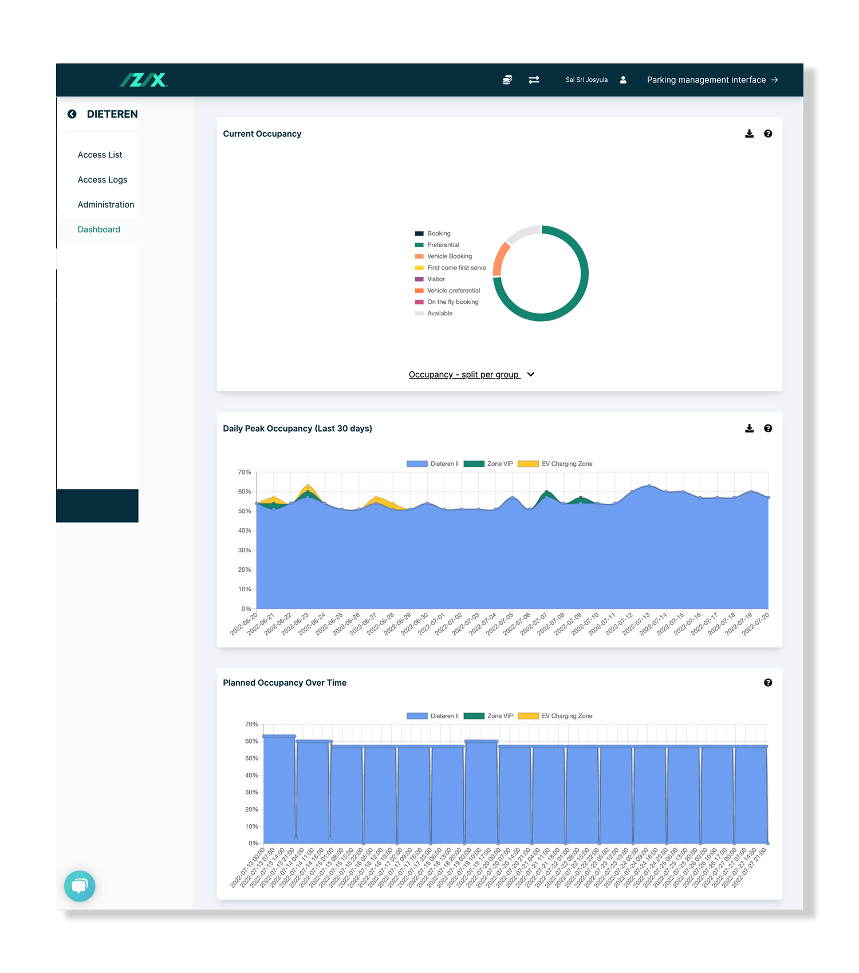
Task: Download the Current Occupancy chart
Action: 749,134
